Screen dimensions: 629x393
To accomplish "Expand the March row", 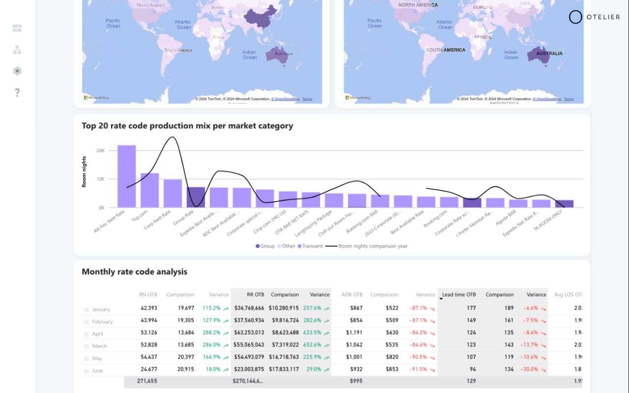I will point(86,346).
